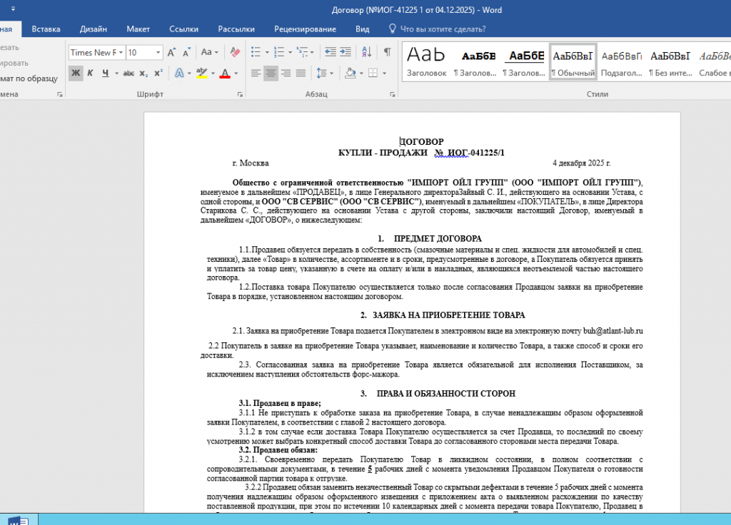Apply the Заголовок (Aab) title style
The height and width of the screenshot is (525, 731).
(x=427, y=62)
